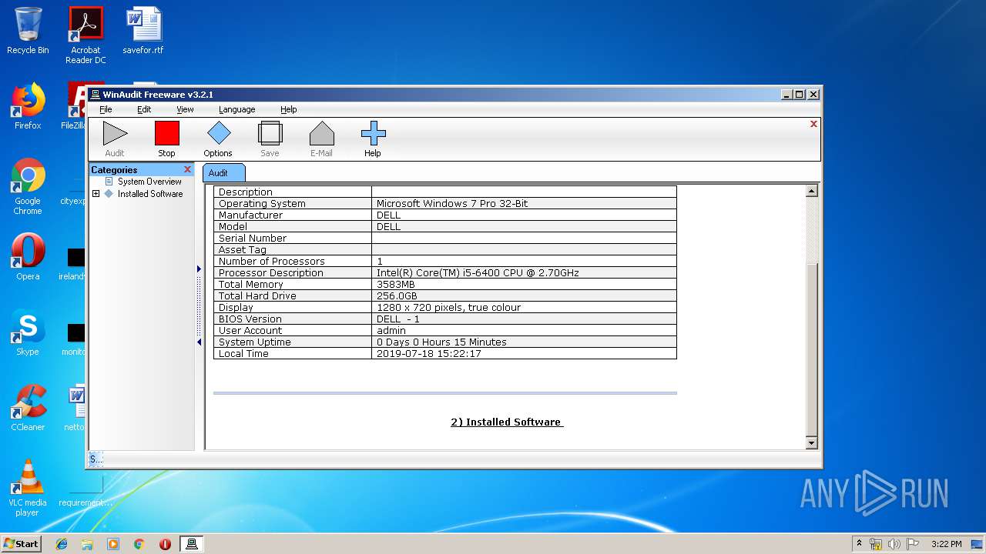Select the 'BIOS Version' row label

tap(250, 319)
